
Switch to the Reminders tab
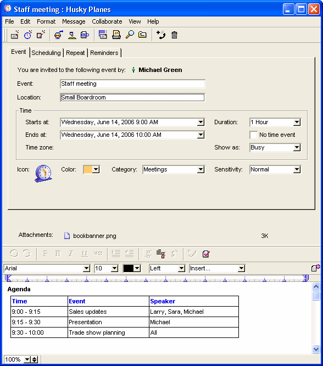[x=104, y=53]
